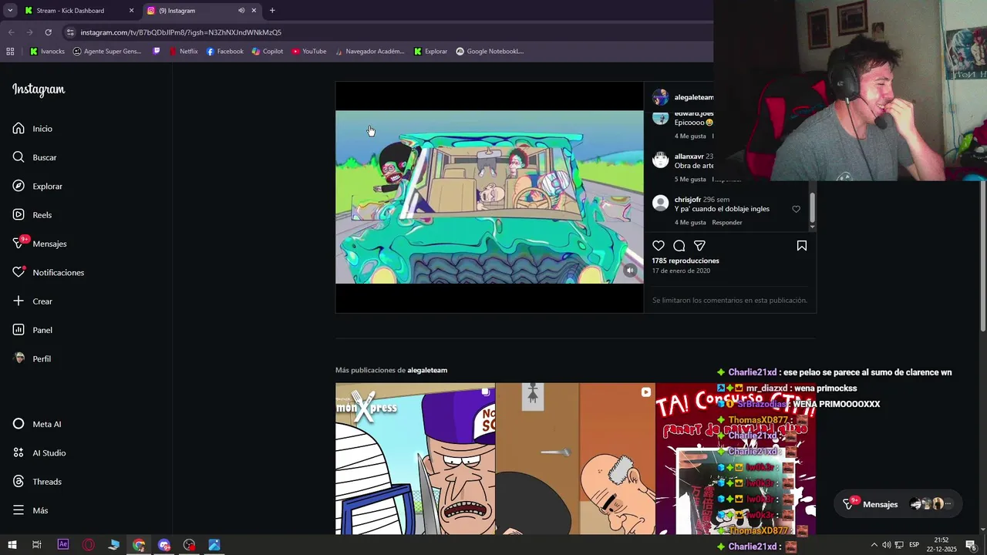Open Netflix bookmark

pos(183,52)
